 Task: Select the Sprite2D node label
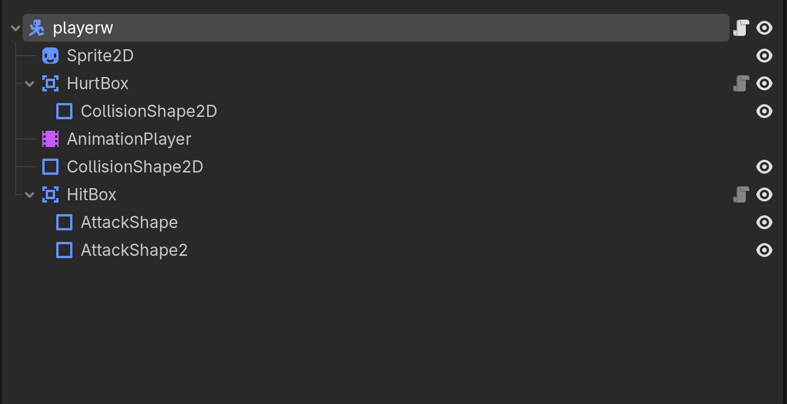point(100,56)
